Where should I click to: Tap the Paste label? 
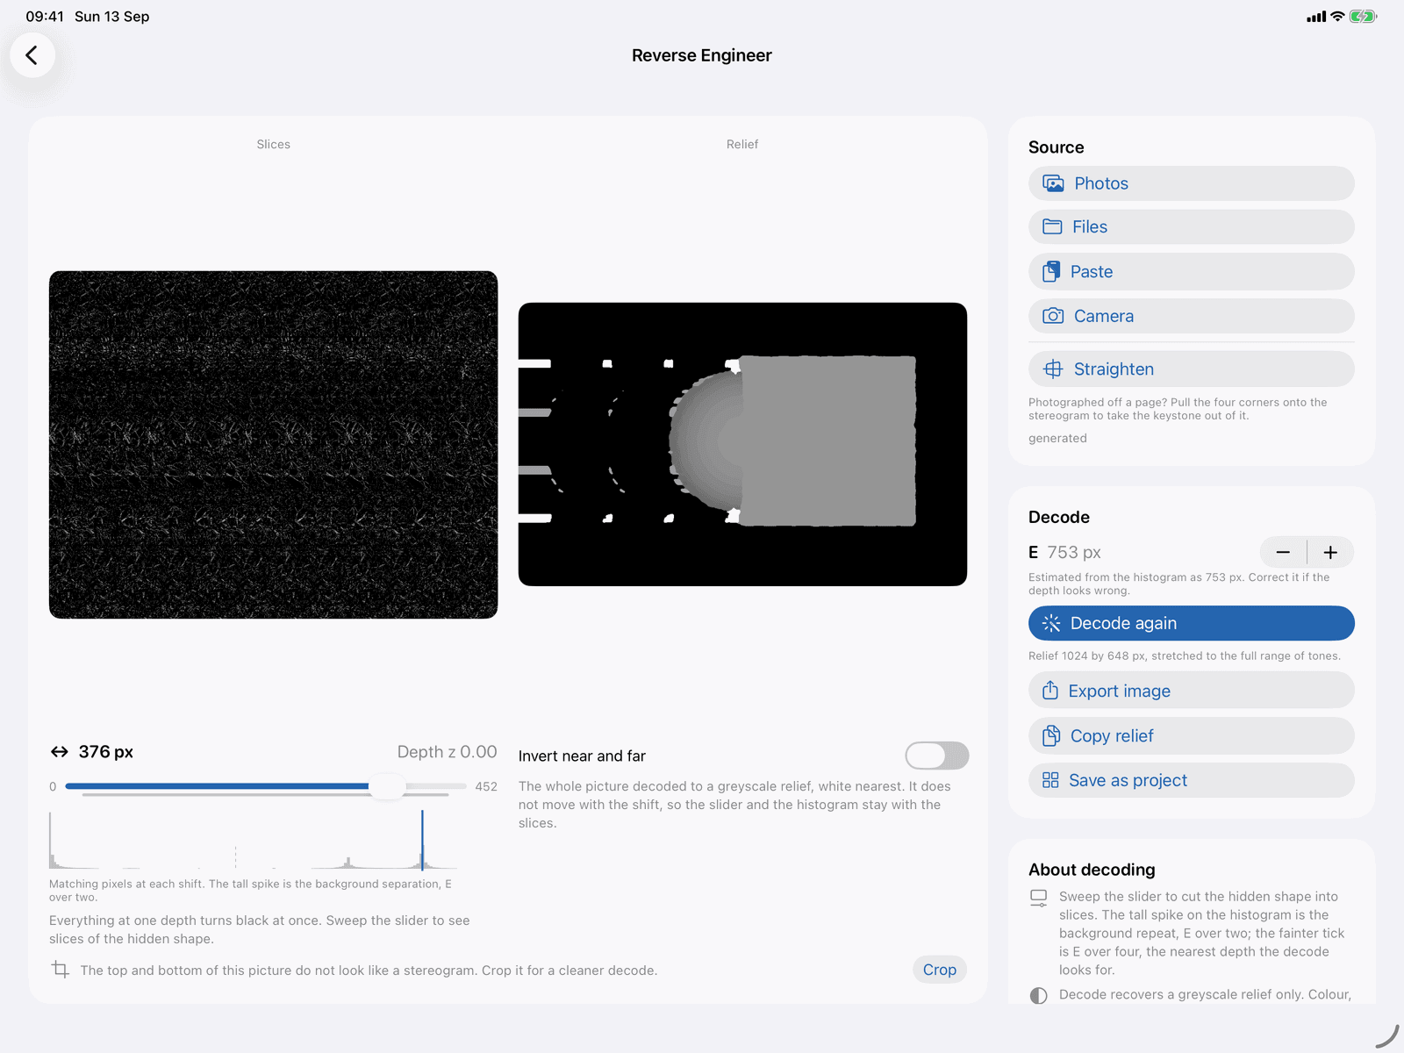(x=1092, y=272)
